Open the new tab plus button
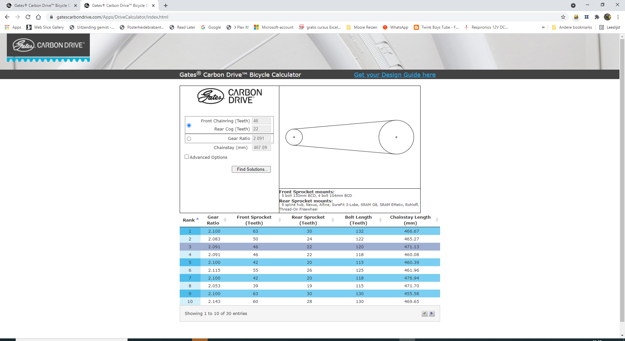Image resolution: width=625 pixels, height=341 pixels. pos(166,6)
